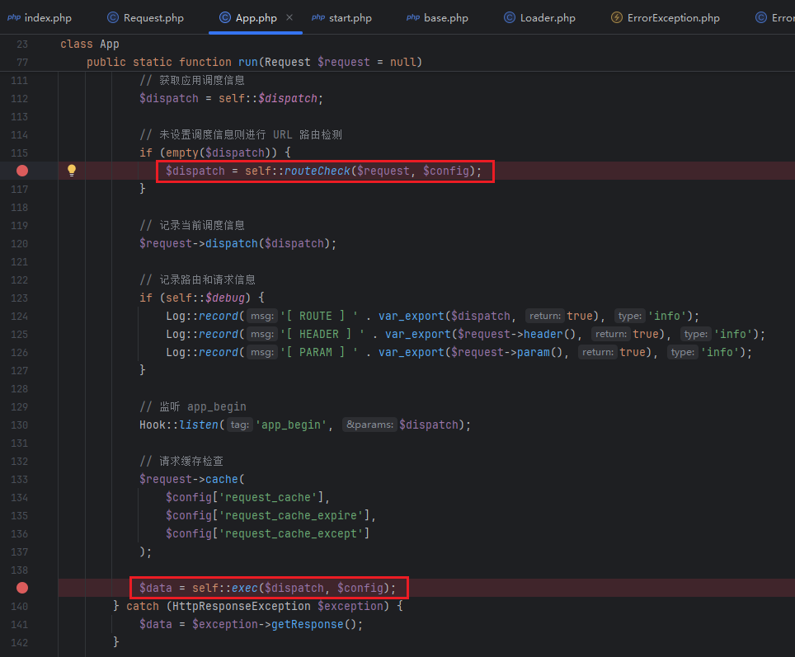795x657 pixels.
Task: Click Hook::listen method call
Action: (179, 425)
